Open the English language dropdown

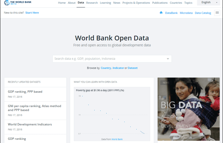[208, 3]
